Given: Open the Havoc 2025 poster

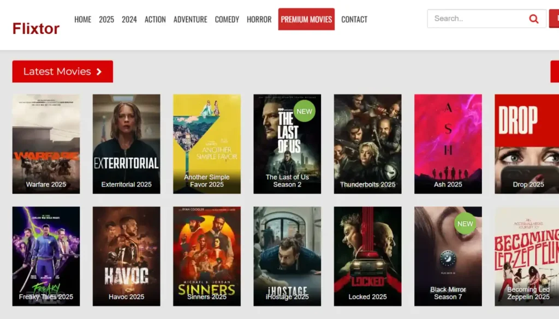Looking at the screenshot, I should pos(126,256).
